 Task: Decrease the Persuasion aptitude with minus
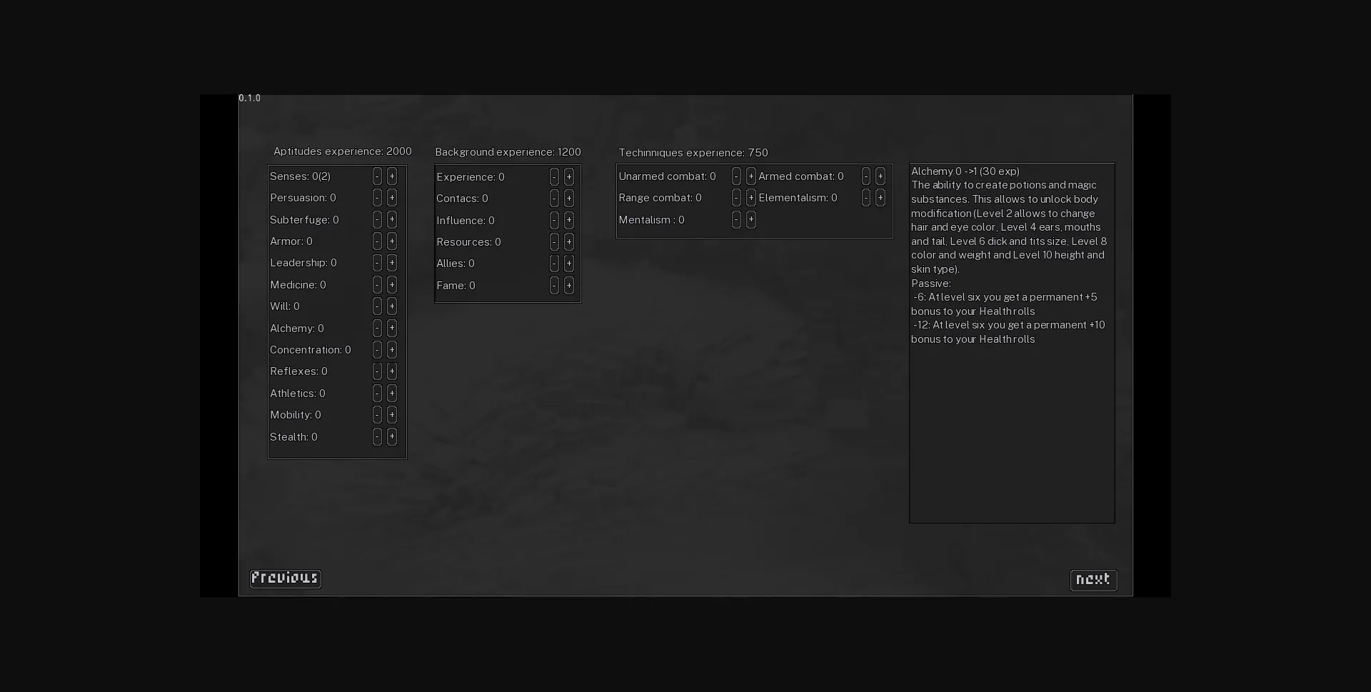[x=377, y=198]
